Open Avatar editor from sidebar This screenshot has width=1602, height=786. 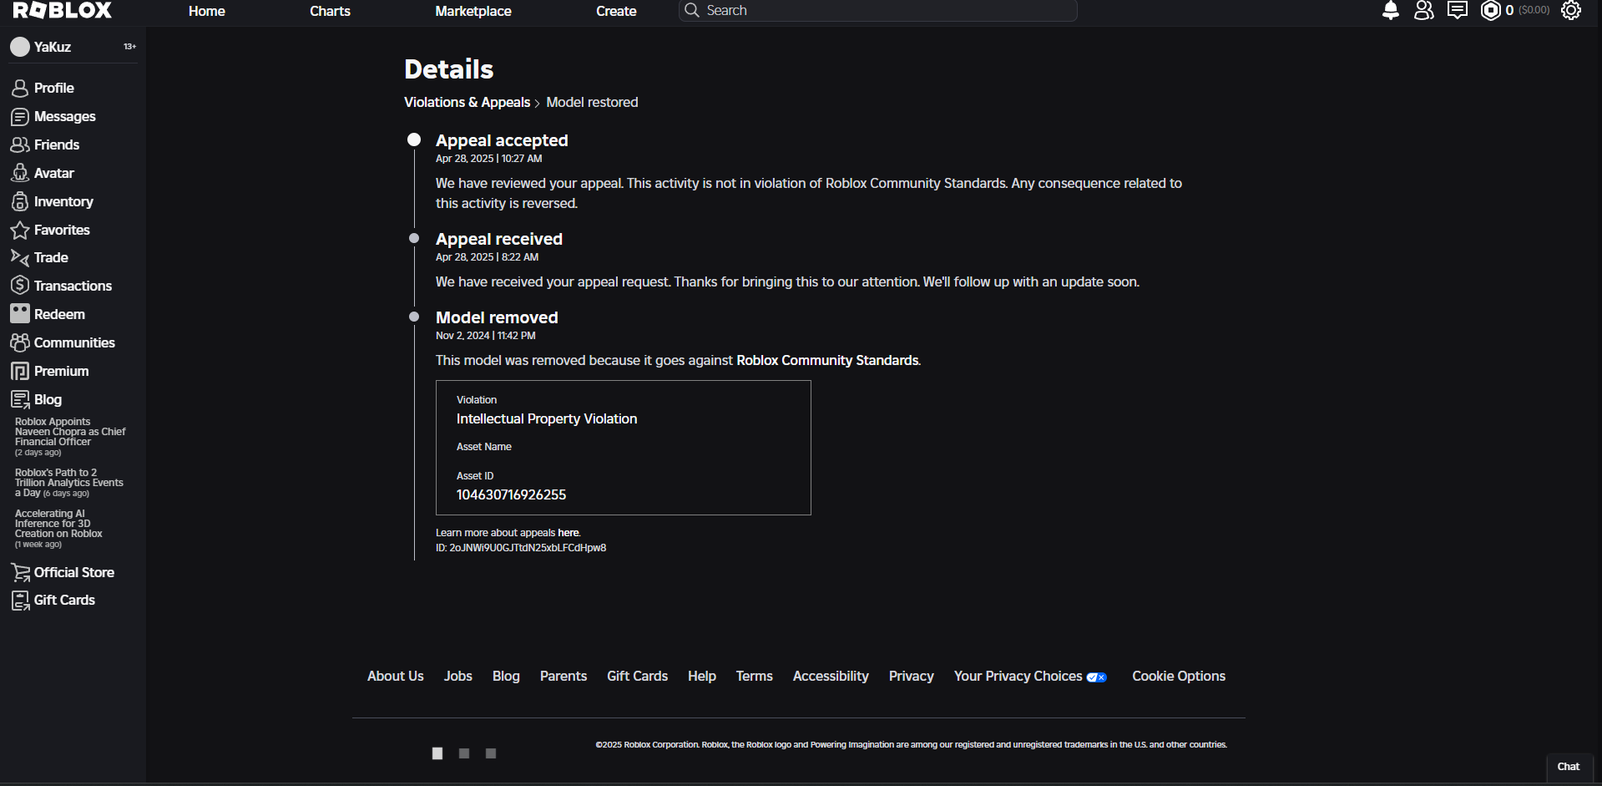tap(43, 173)
